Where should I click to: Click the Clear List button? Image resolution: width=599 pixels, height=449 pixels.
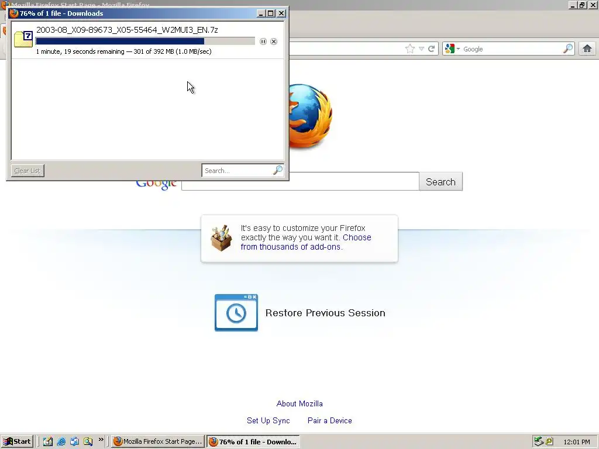pos(27,171)
